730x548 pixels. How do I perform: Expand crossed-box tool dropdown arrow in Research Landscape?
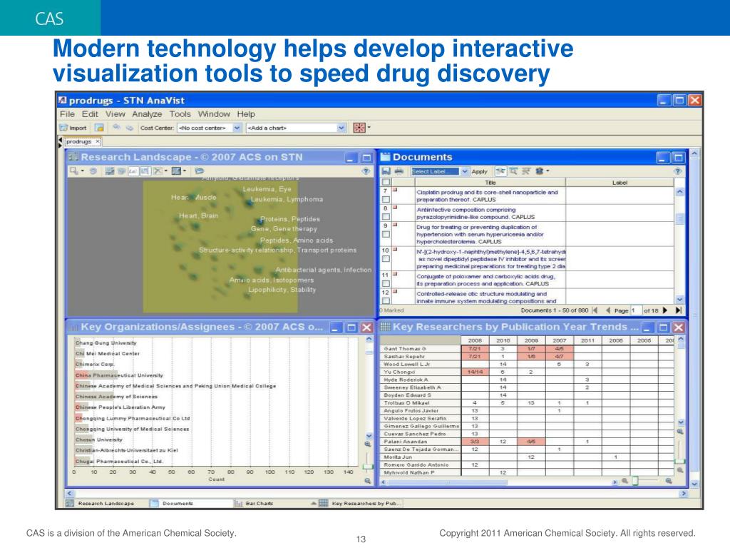(165, 171)
